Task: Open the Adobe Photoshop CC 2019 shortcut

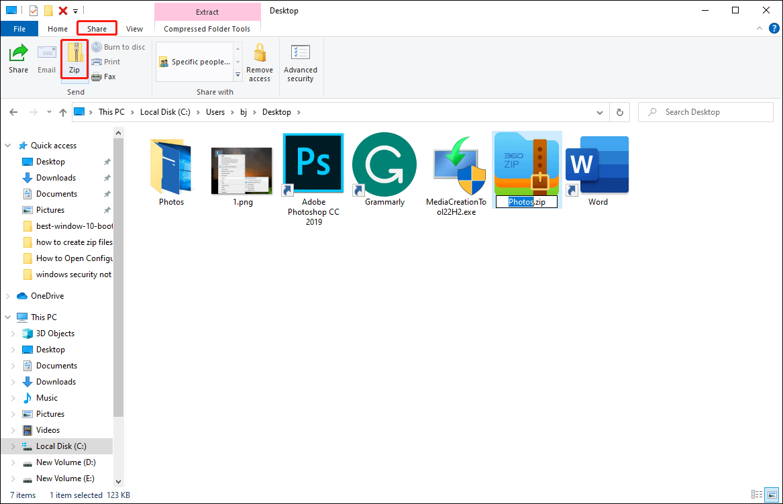Action: pyautogui.click(x=313, y=162)
